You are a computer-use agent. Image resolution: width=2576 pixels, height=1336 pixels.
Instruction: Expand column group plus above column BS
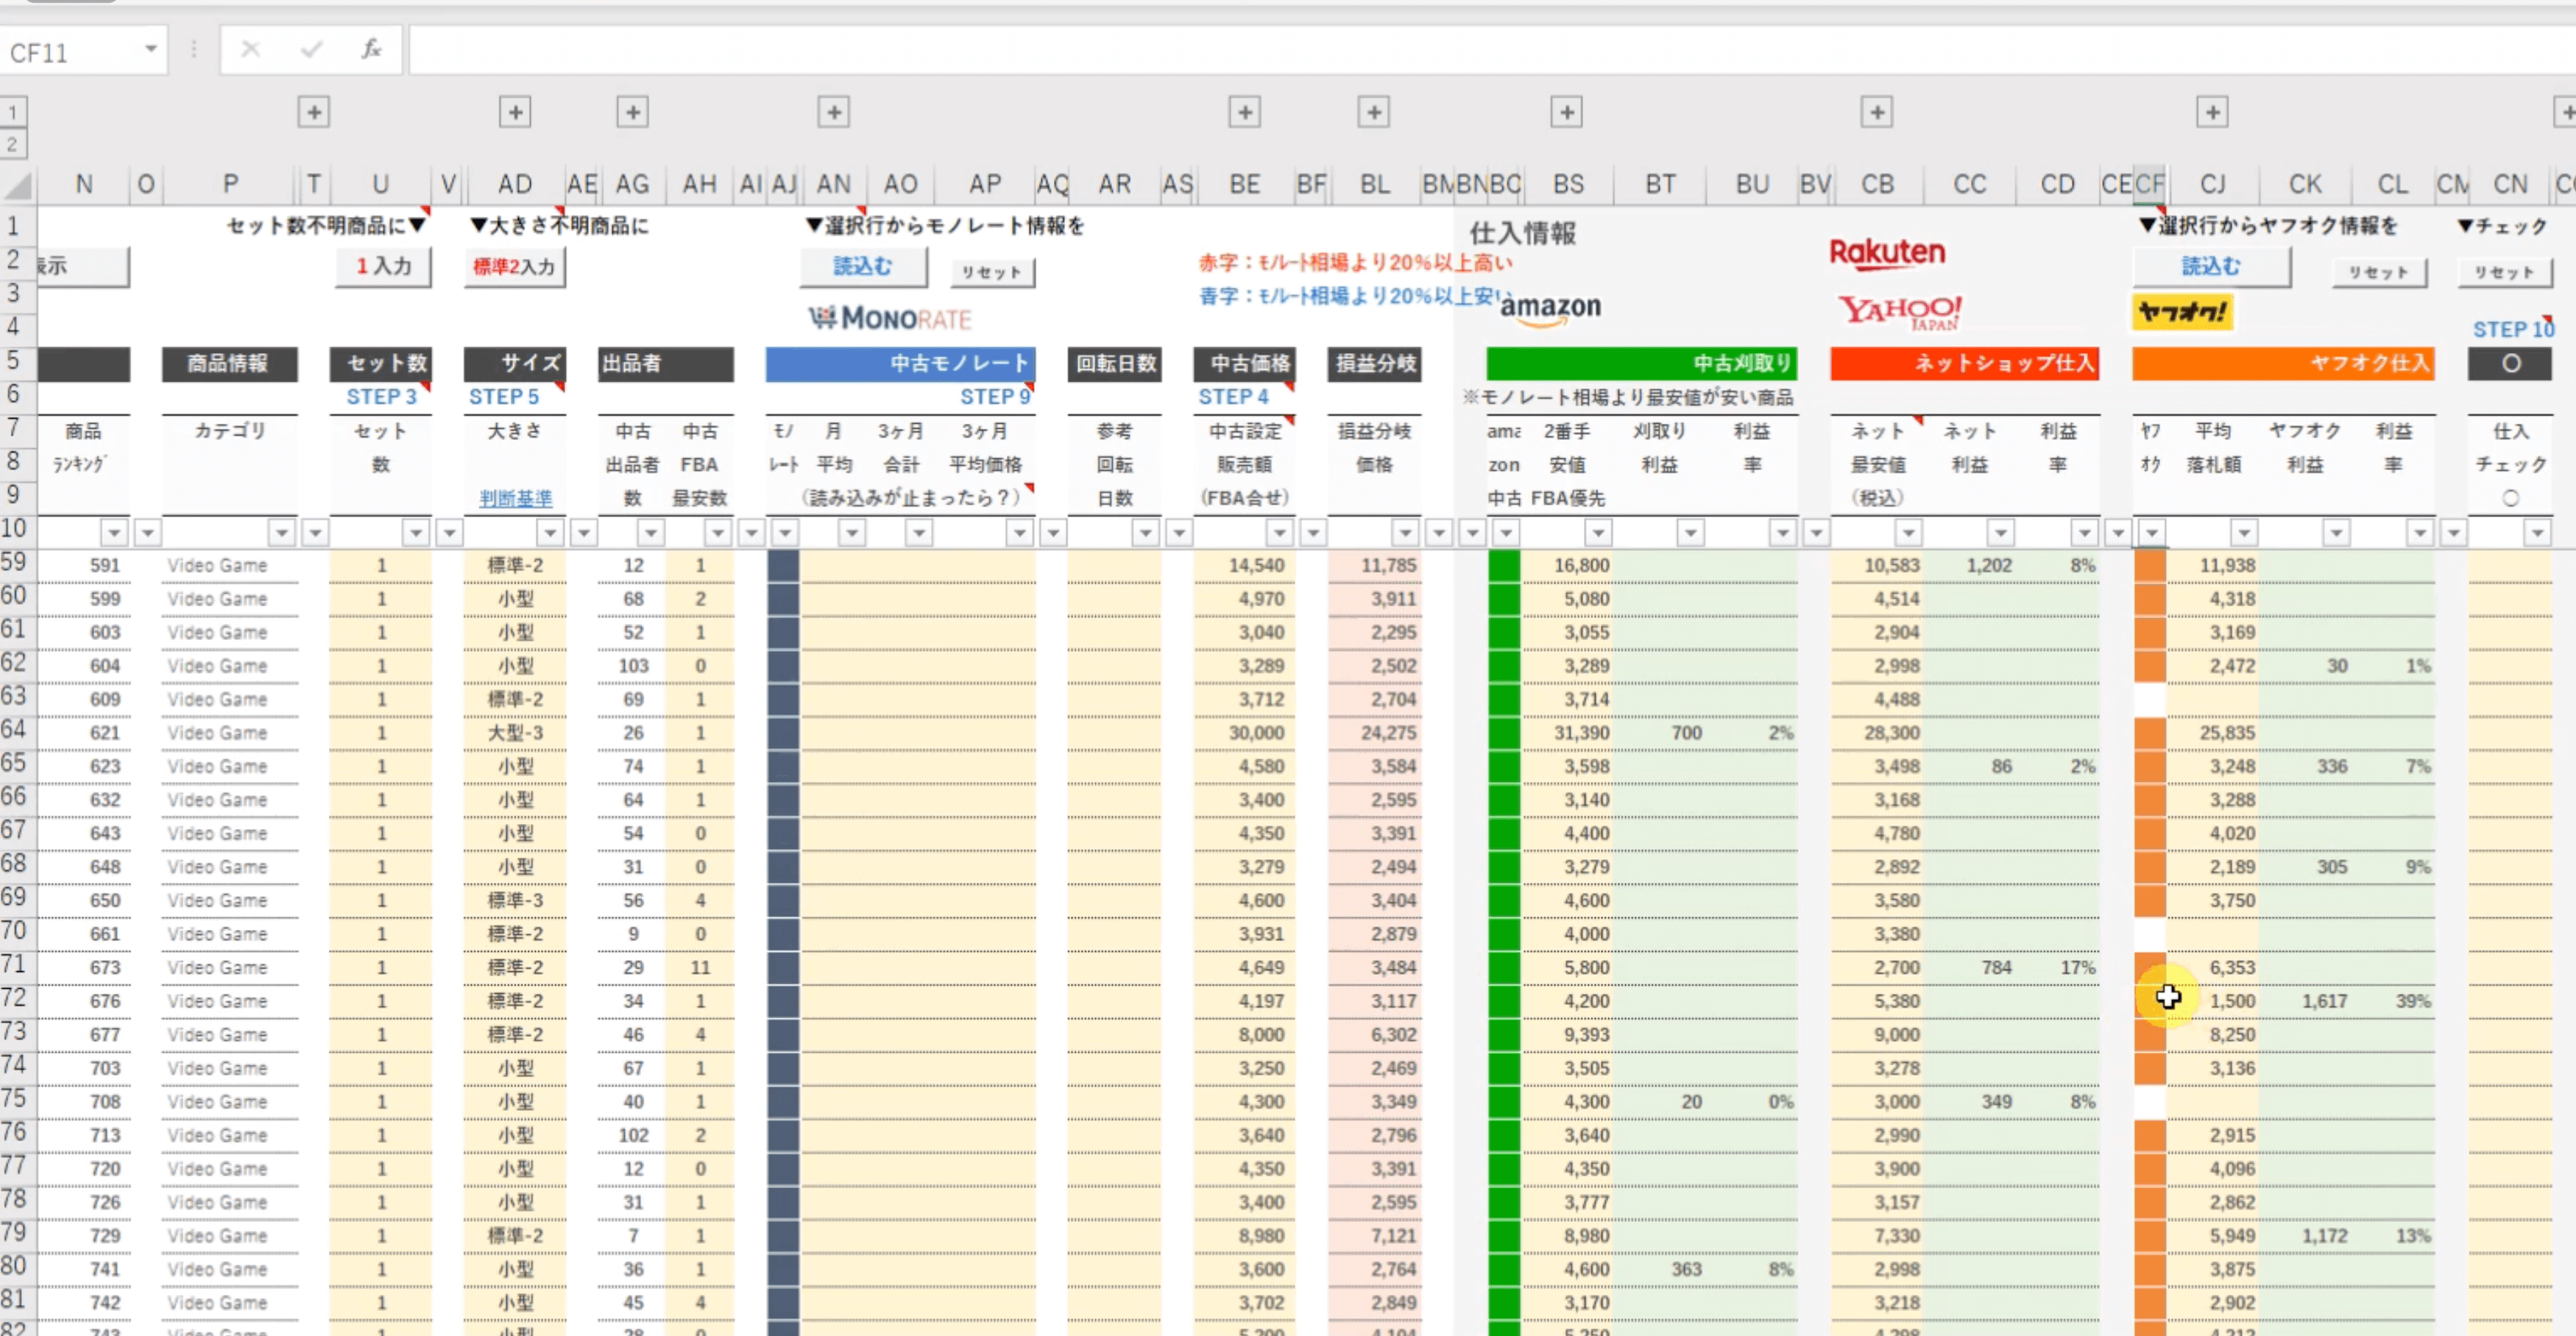point(1566,112)
